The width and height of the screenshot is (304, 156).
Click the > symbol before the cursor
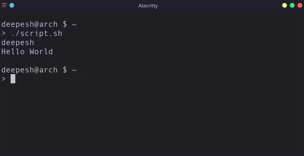point(4,79)
